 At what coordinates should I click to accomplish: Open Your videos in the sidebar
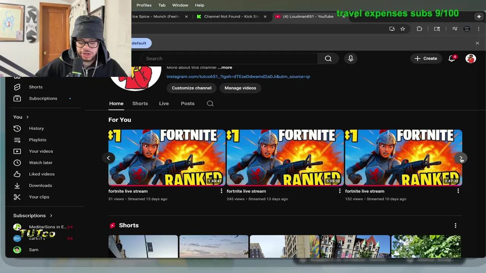[45, 151]
